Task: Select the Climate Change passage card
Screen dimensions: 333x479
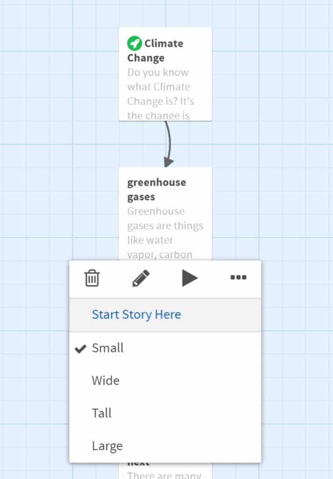Action: tap(165, 74)
